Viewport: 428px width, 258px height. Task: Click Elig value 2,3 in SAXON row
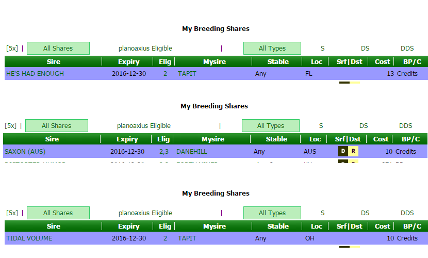pos(163,152)
